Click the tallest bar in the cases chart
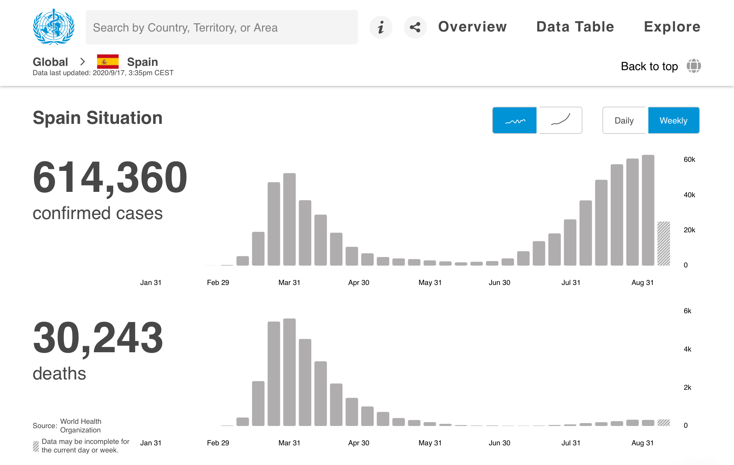 (648, 210)
